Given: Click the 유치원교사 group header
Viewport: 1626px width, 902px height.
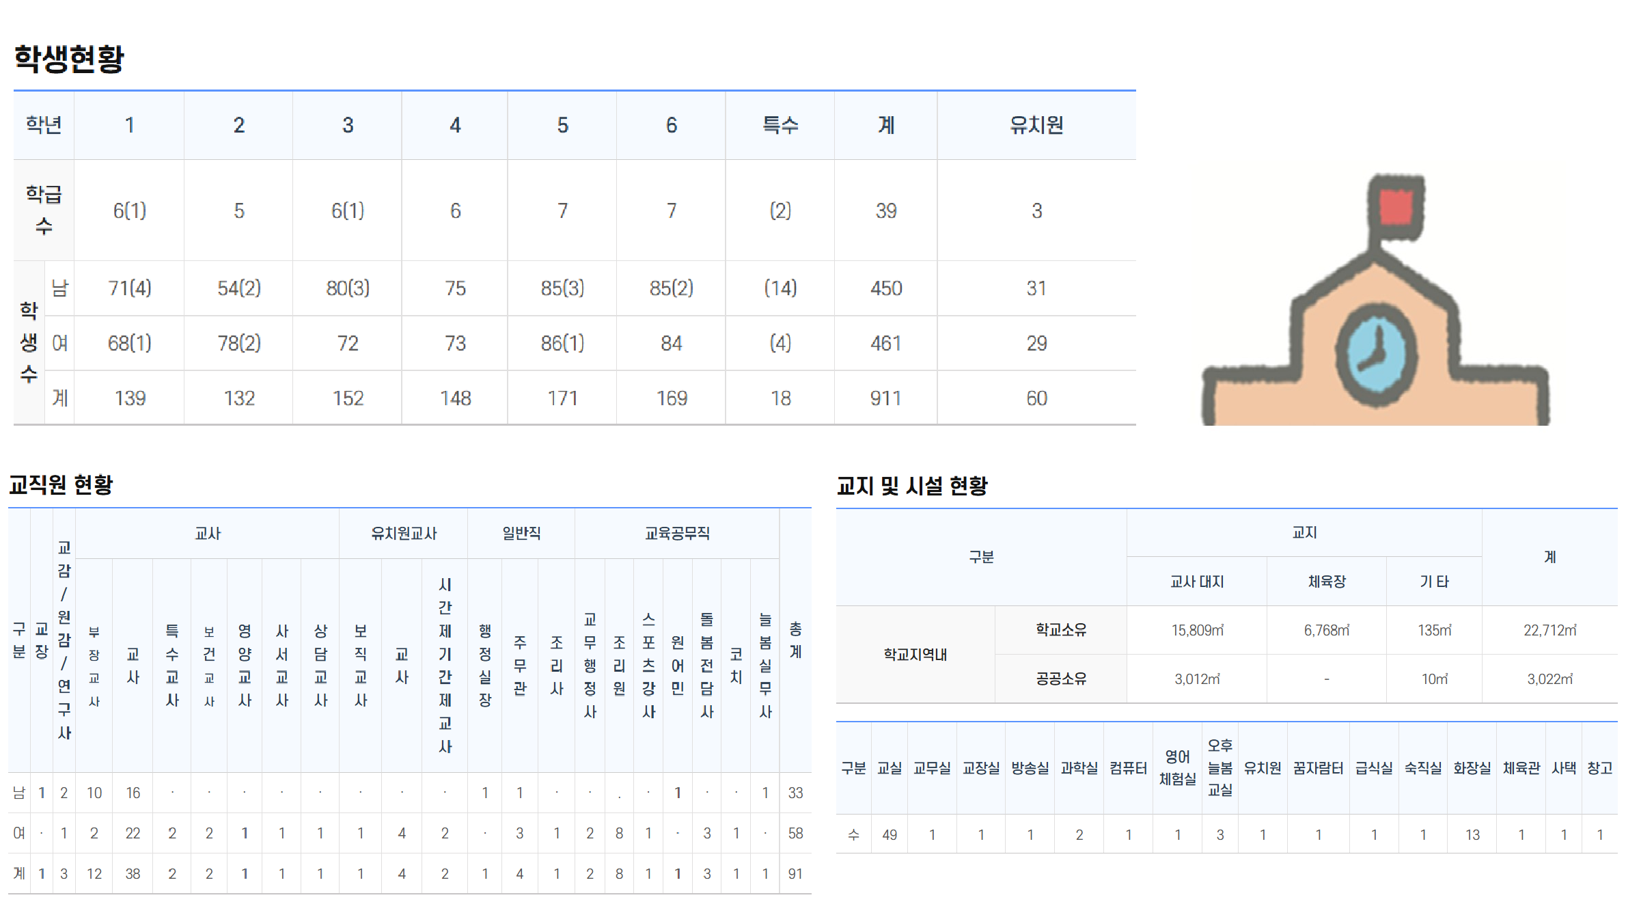Looking at the screenshot, I should click(403, 533).
